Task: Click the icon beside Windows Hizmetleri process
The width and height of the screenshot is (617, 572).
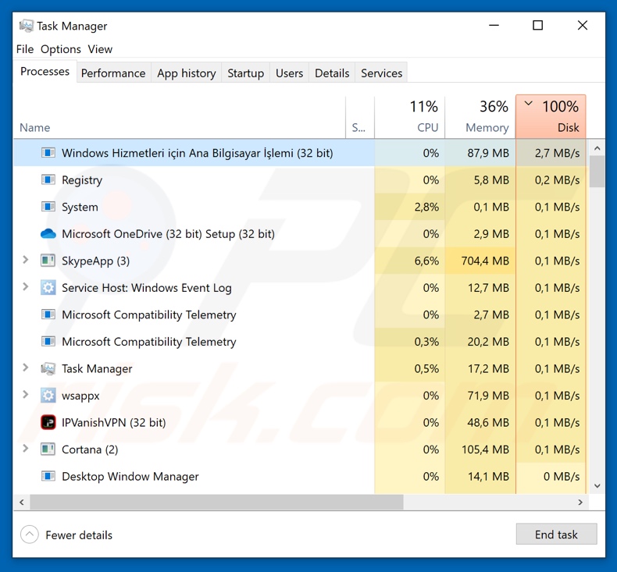Action: pos(48,152)
